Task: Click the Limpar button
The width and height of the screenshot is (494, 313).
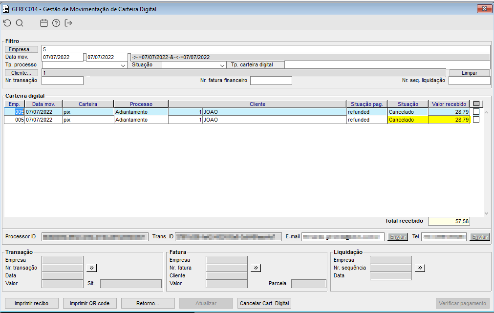Action: (x=470, y=73)
